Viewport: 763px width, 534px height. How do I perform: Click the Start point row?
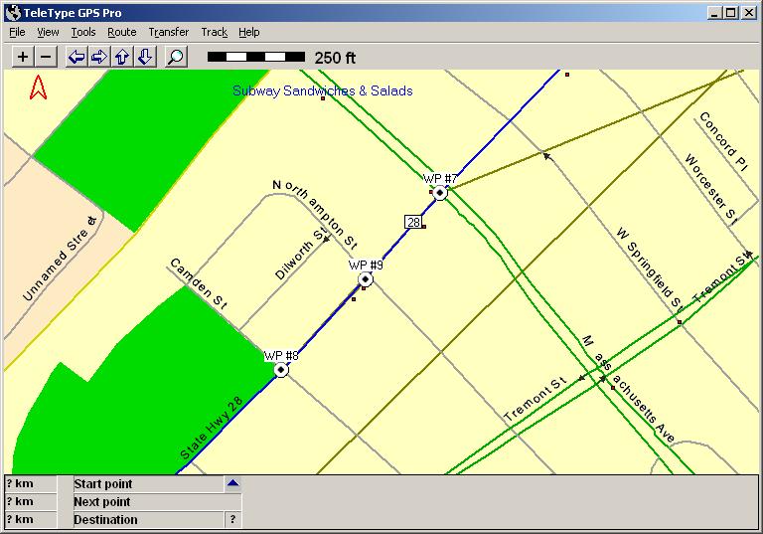[x=147, y=484]
